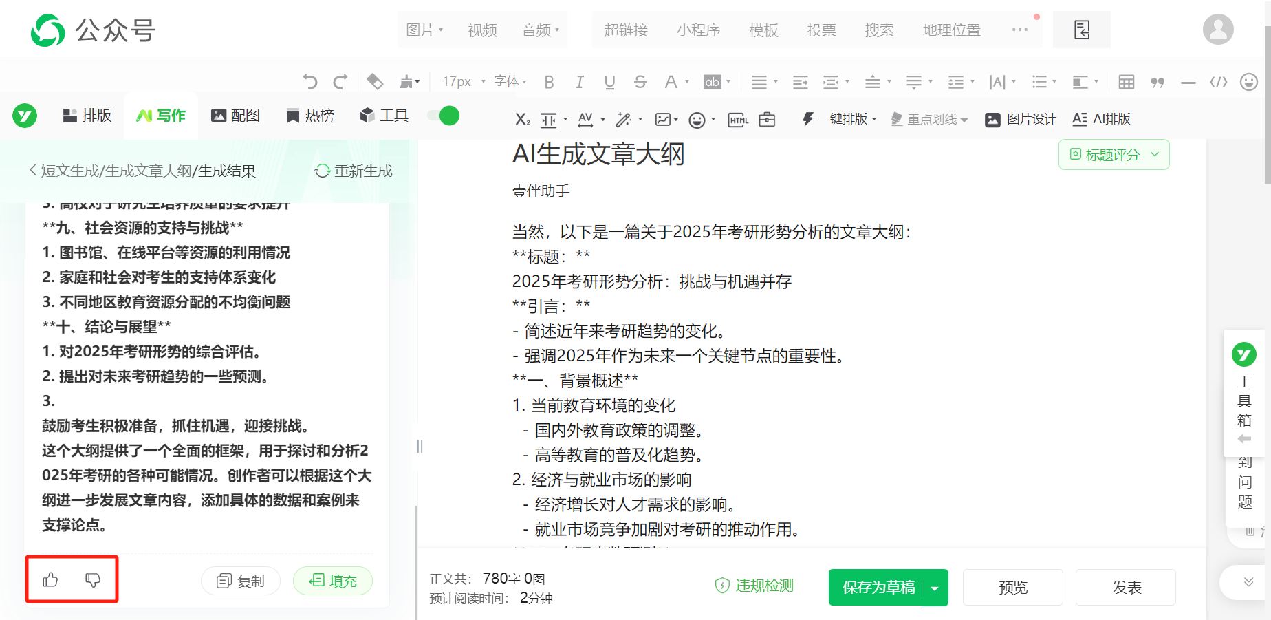Open the 工具箱 floating sidebar

coord(1243,392)
